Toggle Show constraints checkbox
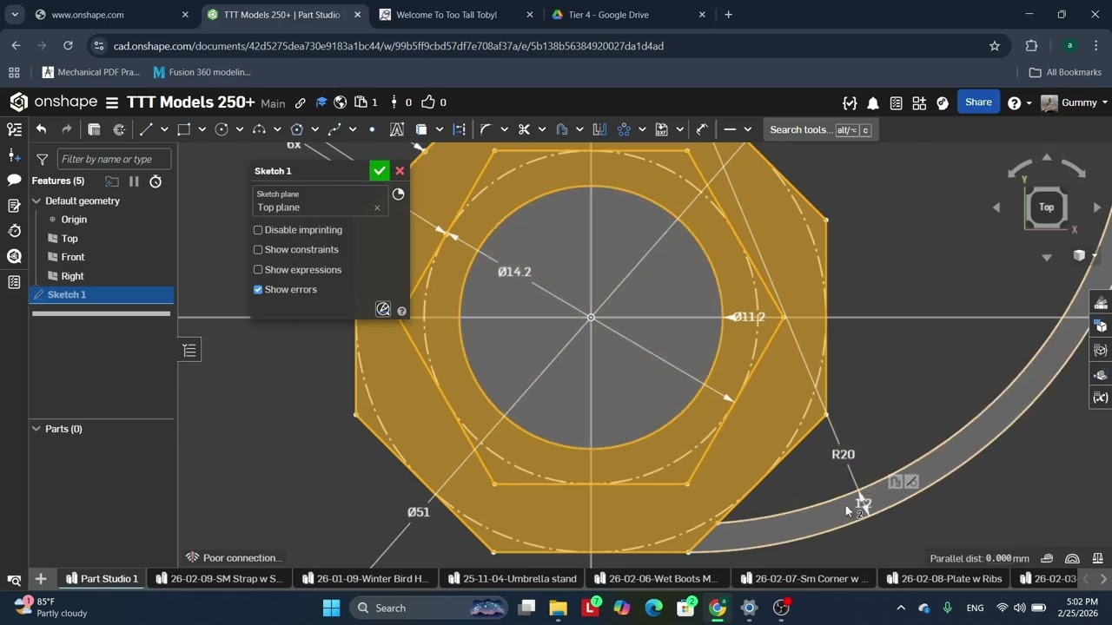This screenshot has width=1112, height=625. (x=258, y=250)
